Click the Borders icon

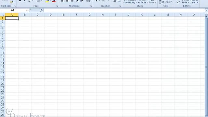(38, 1)
